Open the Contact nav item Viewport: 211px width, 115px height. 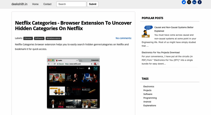point(47,4)
